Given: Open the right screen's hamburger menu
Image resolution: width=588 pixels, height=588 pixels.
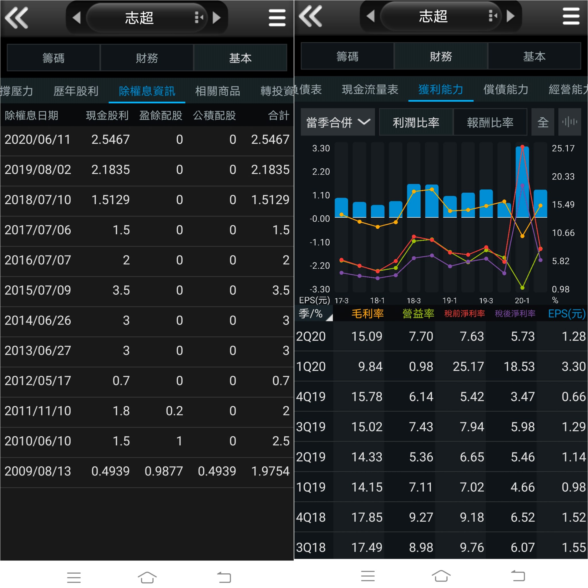Looking at the screenshot, I should pyautogui.click(x=571, y=16).
